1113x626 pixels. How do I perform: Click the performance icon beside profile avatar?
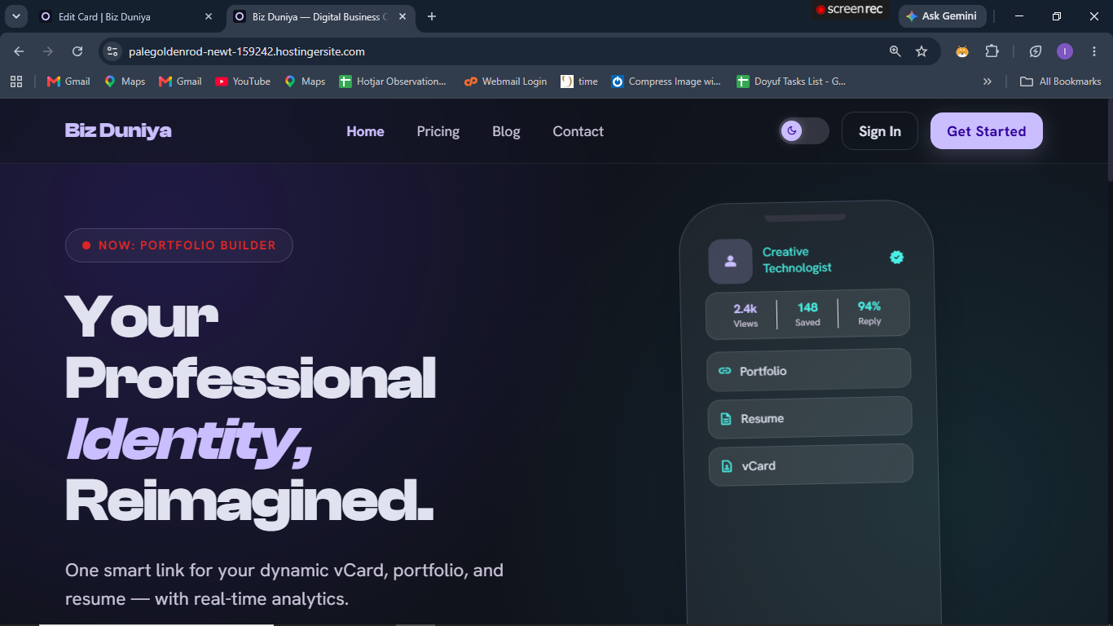pos(1036,51)
